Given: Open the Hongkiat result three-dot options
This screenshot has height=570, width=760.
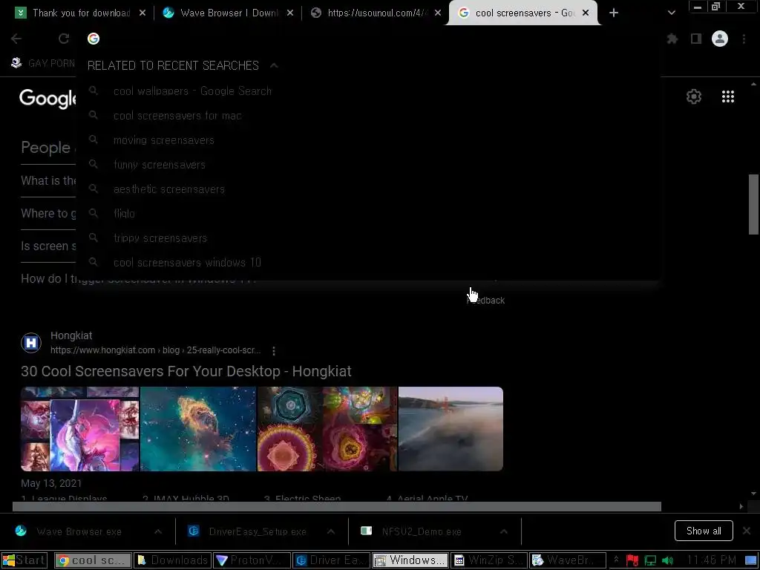Looking at the screenshot, I should 274,350.
